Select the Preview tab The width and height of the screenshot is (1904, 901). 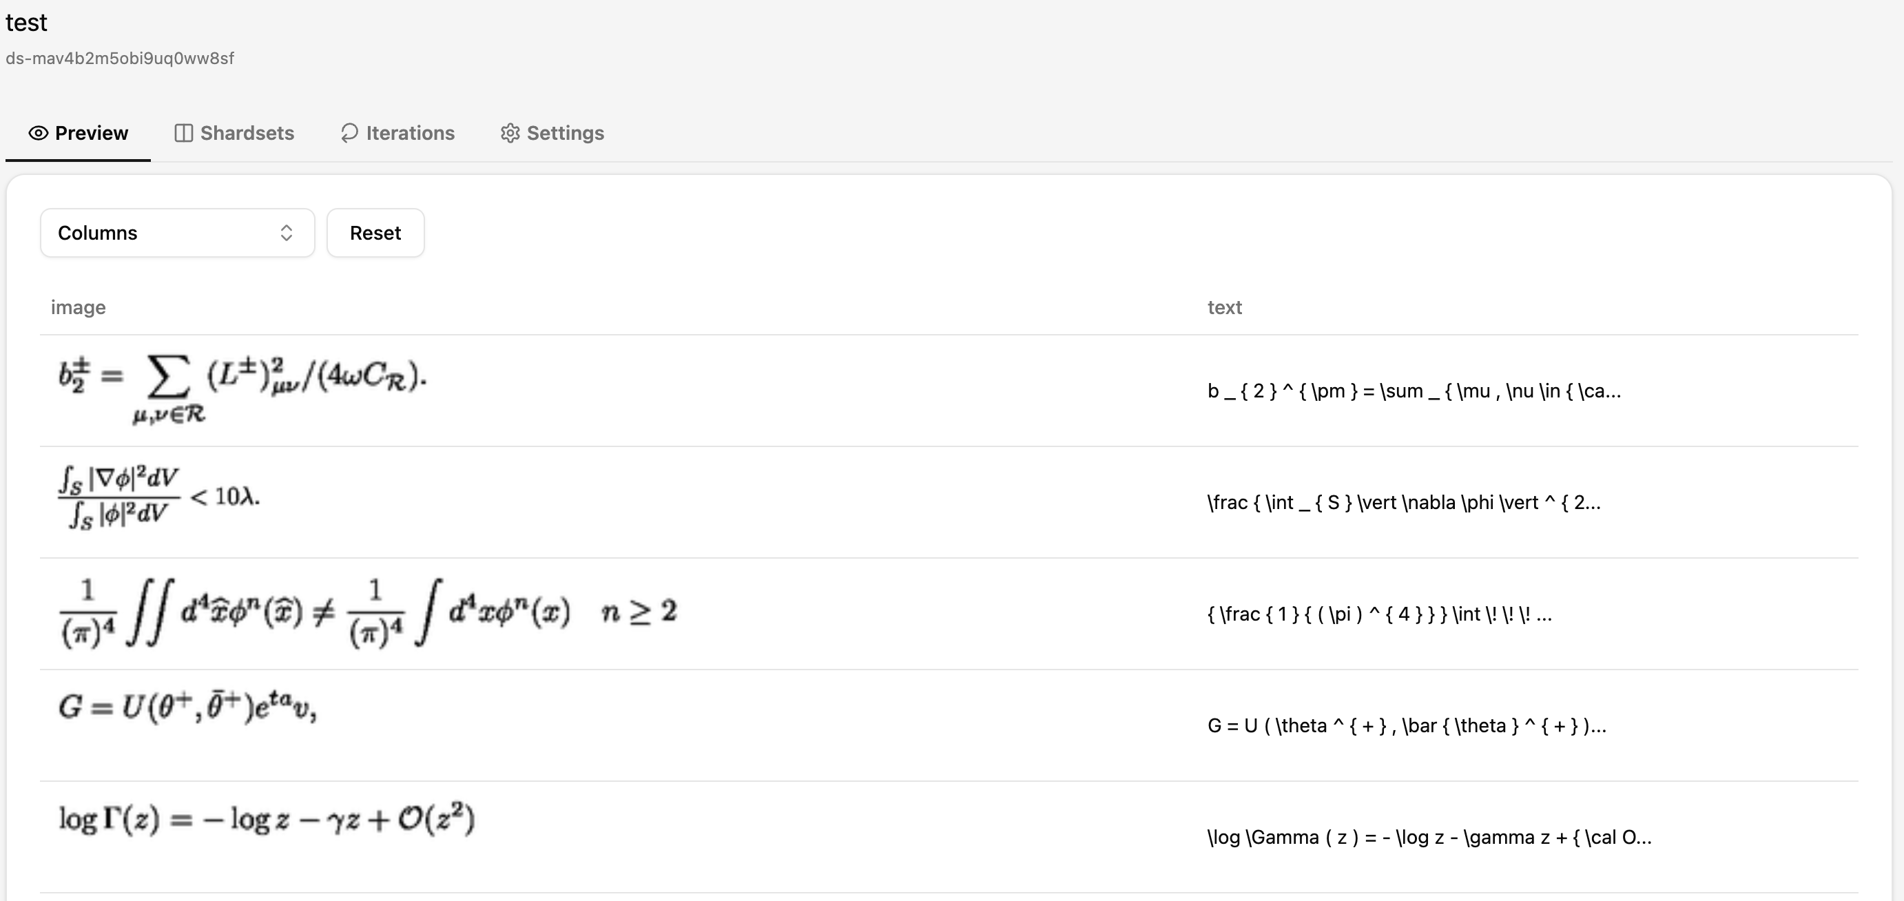[x=79, y=133]
